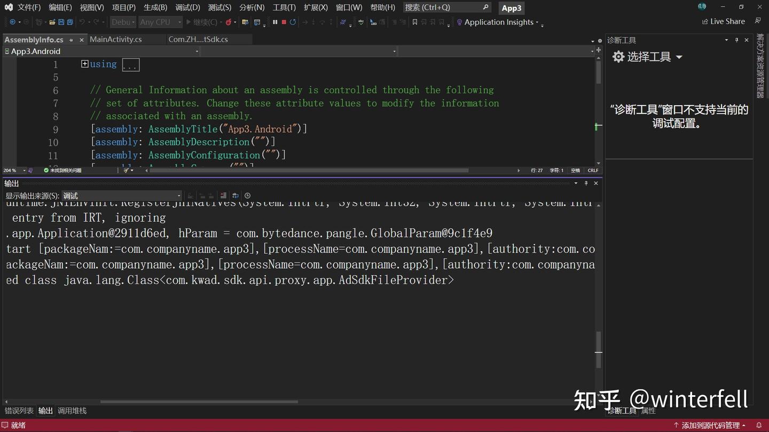Toggle word wrap in Output panel
This screenshot has height=432, width=769.
pos(236,196)
